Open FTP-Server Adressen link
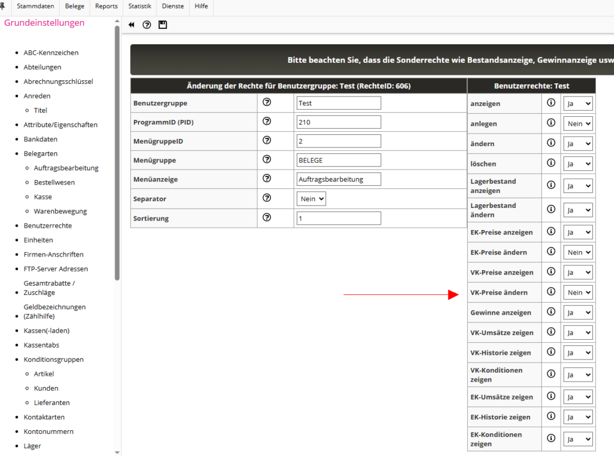Viewport: 614px width, 456px height. click(x=56, y=269)
